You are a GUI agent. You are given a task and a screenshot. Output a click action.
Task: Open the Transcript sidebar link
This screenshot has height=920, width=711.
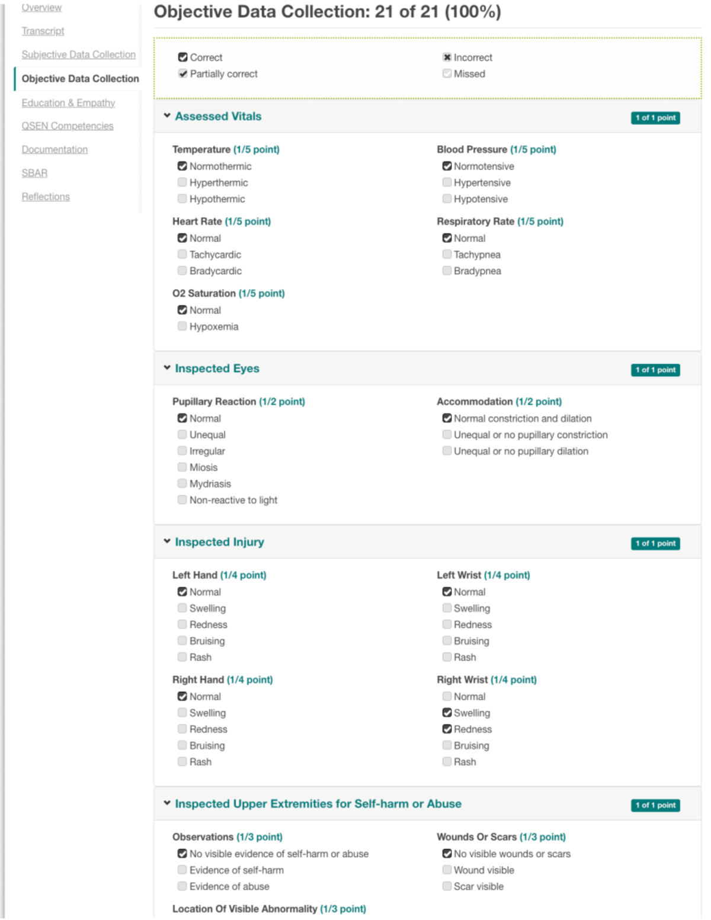[43, 31]
